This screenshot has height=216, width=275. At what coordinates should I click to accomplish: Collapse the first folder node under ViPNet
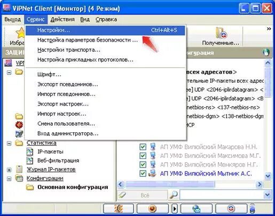[9, 73]
